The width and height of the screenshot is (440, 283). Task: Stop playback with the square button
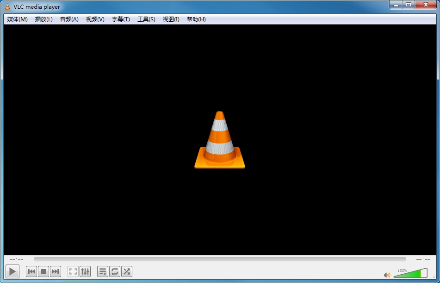(43, 271)
